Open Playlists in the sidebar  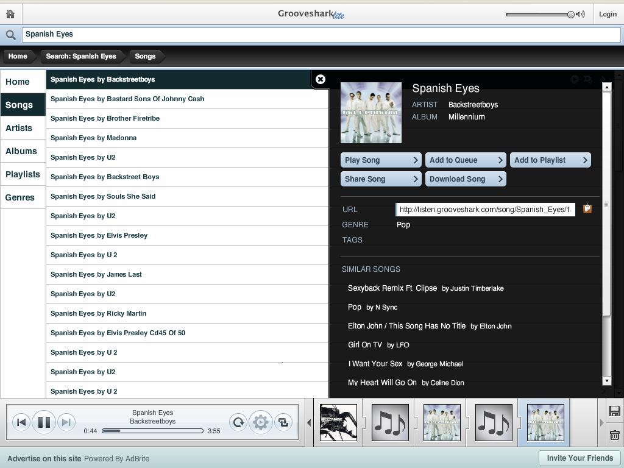tap(23, 174)
